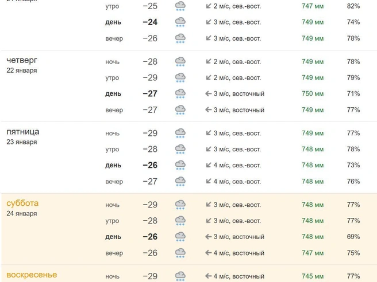This screenshot has height=282, width=377.
Task: Click east wind arrow for Thursday evening
Action: coord(208,110)
